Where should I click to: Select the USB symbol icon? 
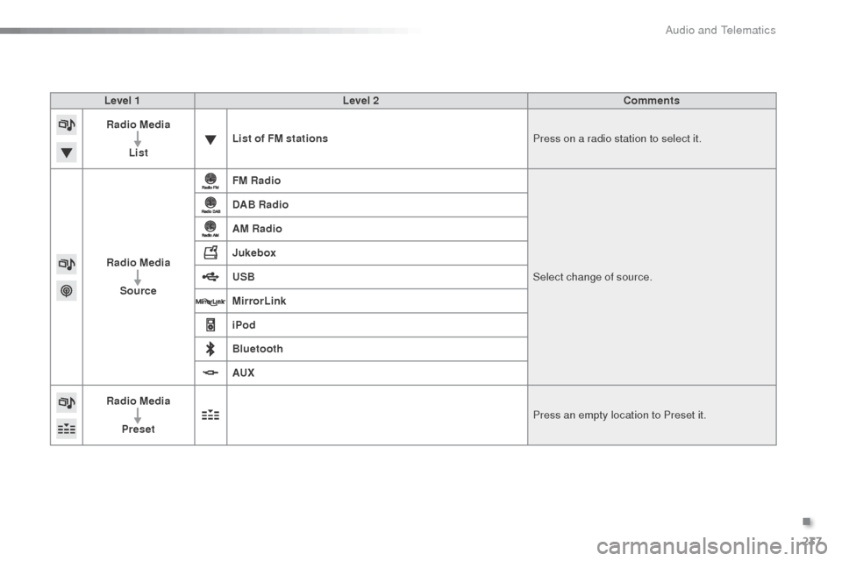(x=210, y=276)
